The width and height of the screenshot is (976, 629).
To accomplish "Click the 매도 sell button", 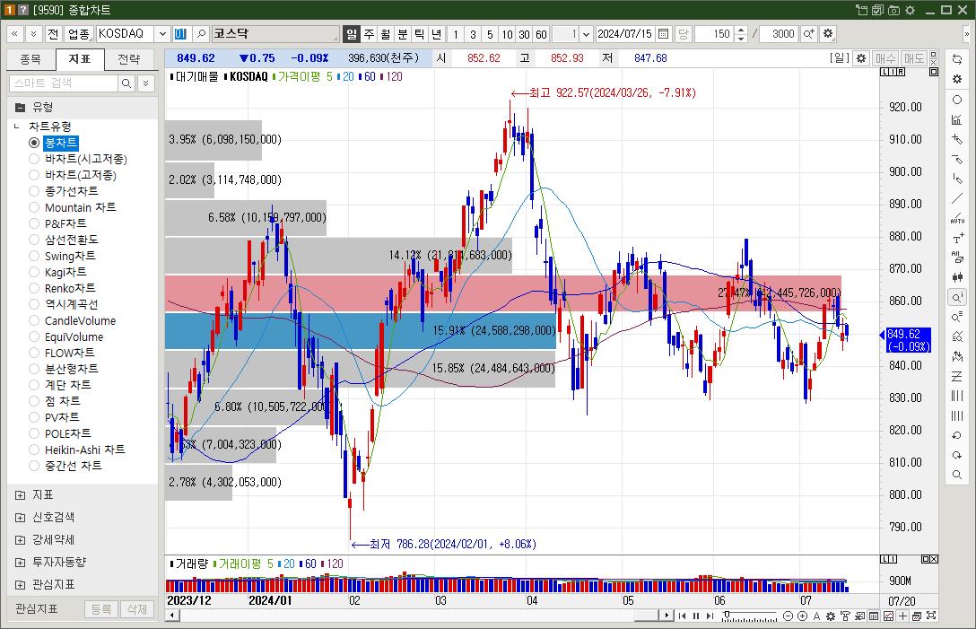I will pyautogui.click(x=914, y=58).
